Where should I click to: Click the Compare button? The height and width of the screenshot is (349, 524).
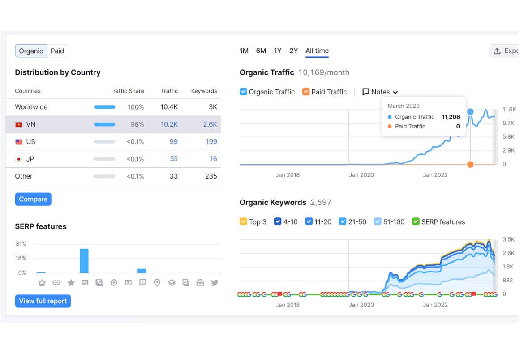pos(33,200)
